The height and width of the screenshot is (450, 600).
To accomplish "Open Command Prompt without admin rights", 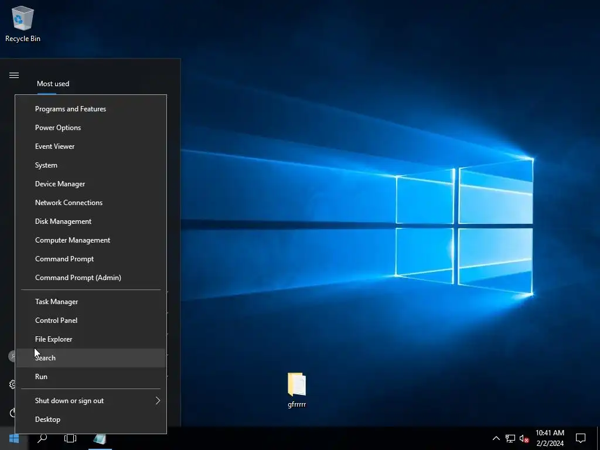I will [91, 259].
